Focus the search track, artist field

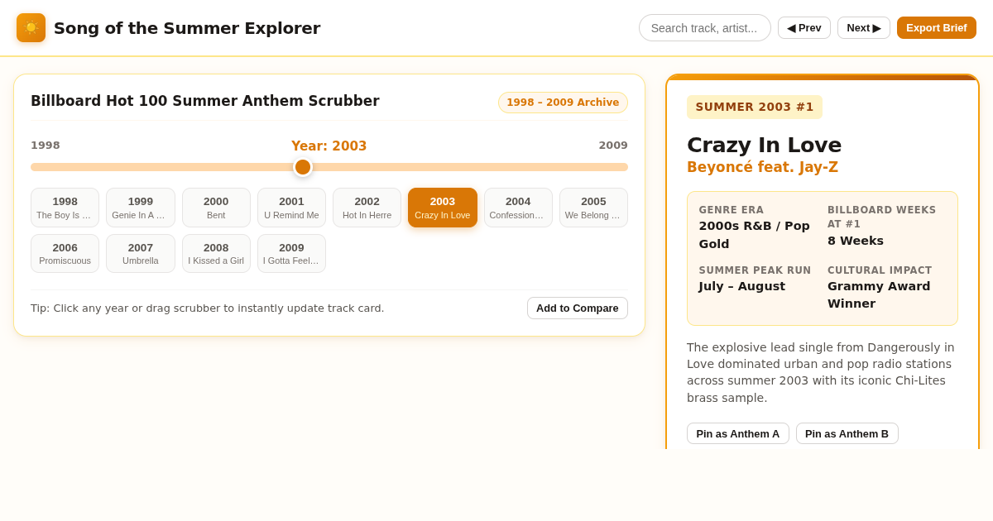click(705, 28)
